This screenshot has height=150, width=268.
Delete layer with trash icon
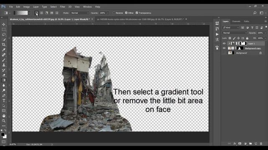pyautogui.click(x=261, y=144)
